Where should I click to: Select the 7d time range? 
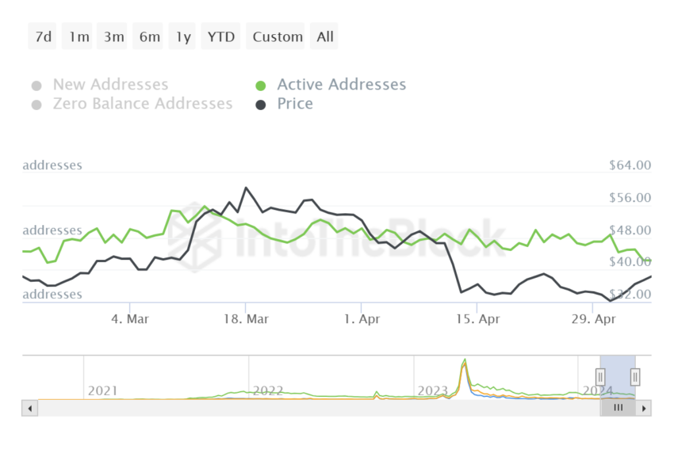click(x=43, y=36)
